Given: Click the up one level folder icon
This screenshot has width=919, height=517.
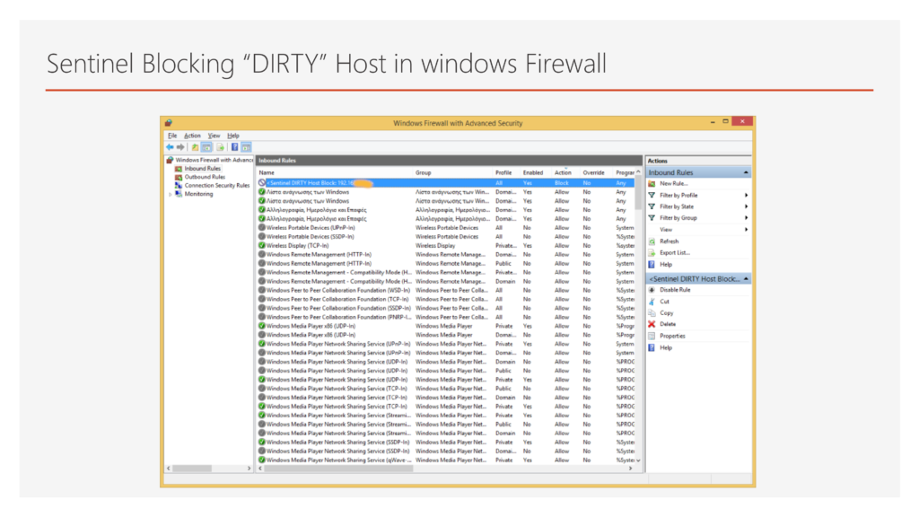Looking at the screenshot, I should tap(194, 146).
